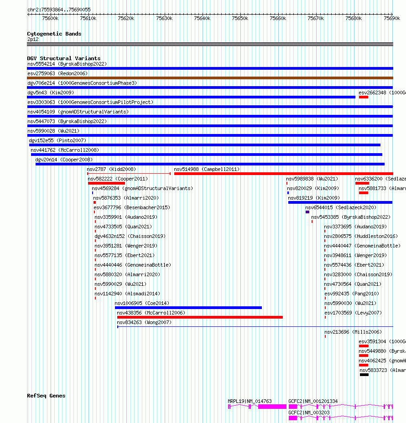
Task: Click the red nsv4062425 variant bar
Action: pyautogui.click(x=364, y=365)
